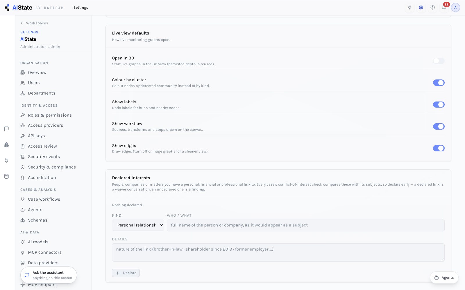465x290 pixels.
Task: Open the notifications bell
Action: tap(444, 8)
